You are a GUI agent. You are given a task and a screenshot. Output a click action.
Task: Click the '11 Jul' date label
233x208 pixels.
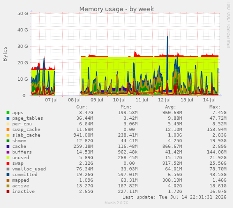142,100
